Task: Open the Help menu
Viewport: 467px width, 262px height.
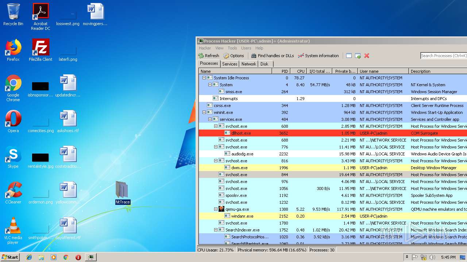Action: tap(259, 48)
